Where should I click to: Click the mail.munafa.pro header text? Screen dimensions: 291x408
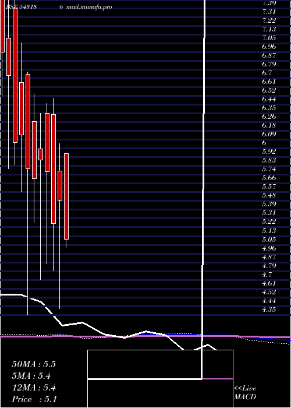coord(89,7)
